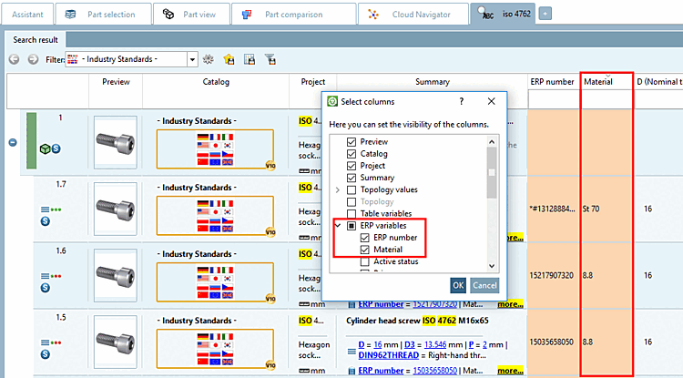The image size is (683, 378).
Task: Click the star folder favorites icon
Action: point(229,59)
